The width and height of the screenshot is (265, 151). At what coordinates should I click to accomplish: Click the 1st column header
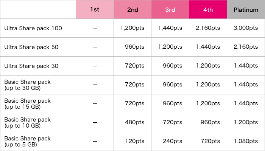click(95, 9)
